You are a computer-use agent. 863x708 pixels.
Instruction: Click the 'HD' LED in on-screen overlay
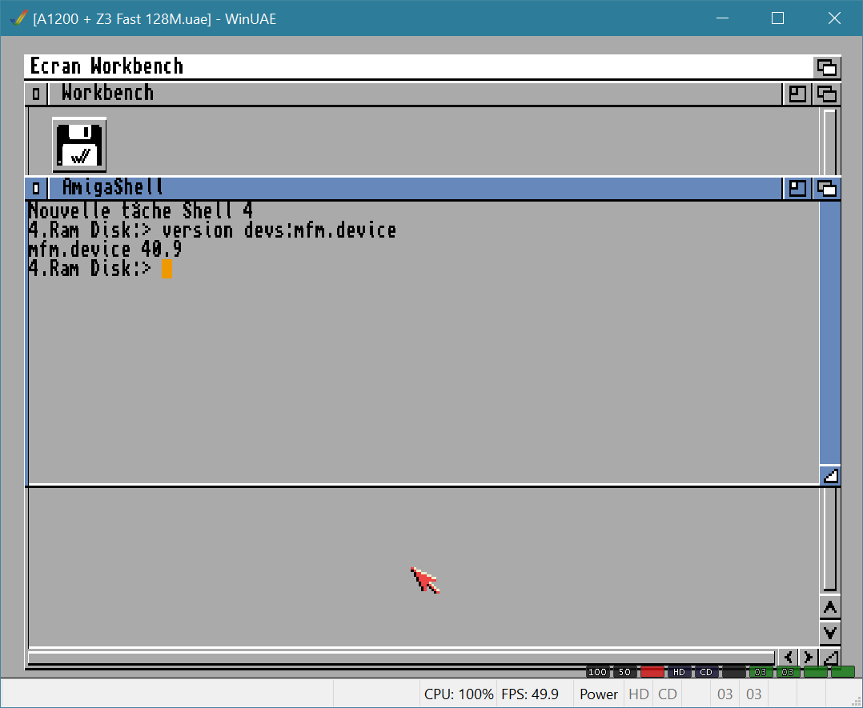coord(679,672)
